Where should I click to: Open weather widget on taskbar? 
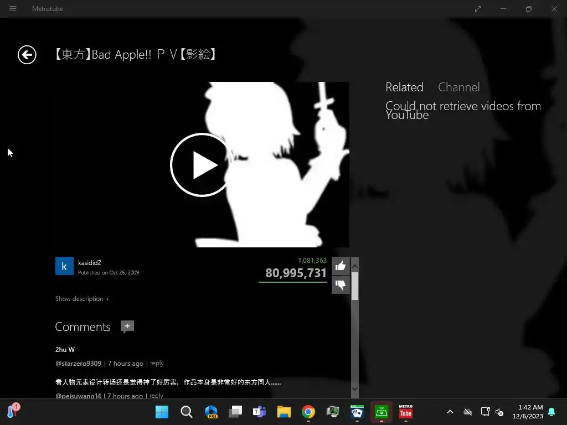click(14, 411)
